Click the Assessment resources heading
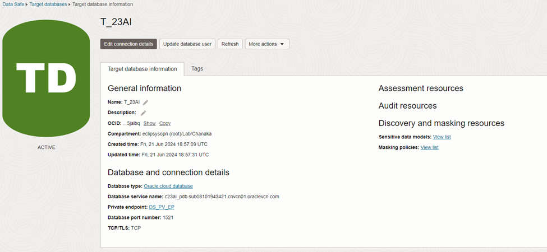The width and height of the screenshot is (547, 252). pyautogui.click(x=421, y=88)
